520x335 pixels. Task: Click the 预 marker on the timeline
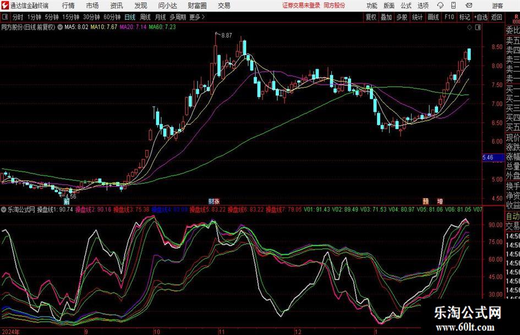(x=426, y=201)
